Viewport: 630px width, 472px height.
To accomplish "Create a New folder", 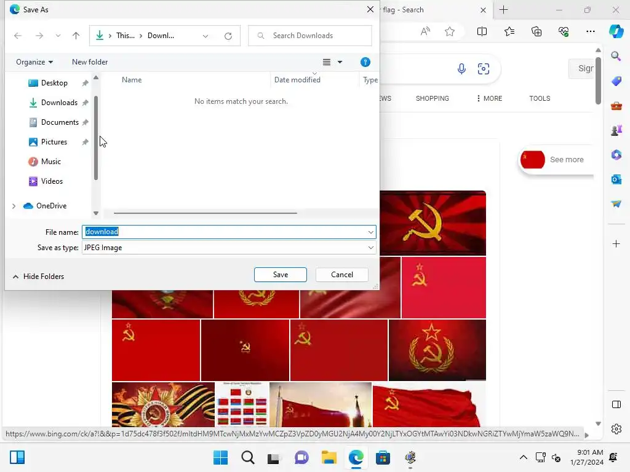I will (90, 62).
